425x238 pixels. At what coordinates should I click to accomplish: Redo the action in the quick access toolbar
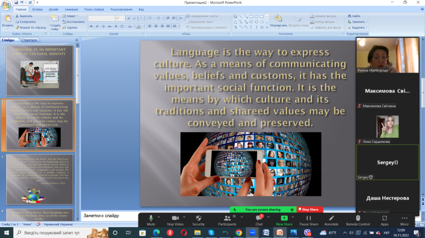pos(30,2)
